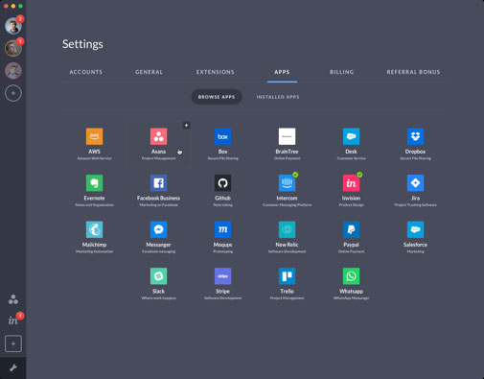Open the General tab
This screenshot has width=484, height=379.
coord(149,72)
